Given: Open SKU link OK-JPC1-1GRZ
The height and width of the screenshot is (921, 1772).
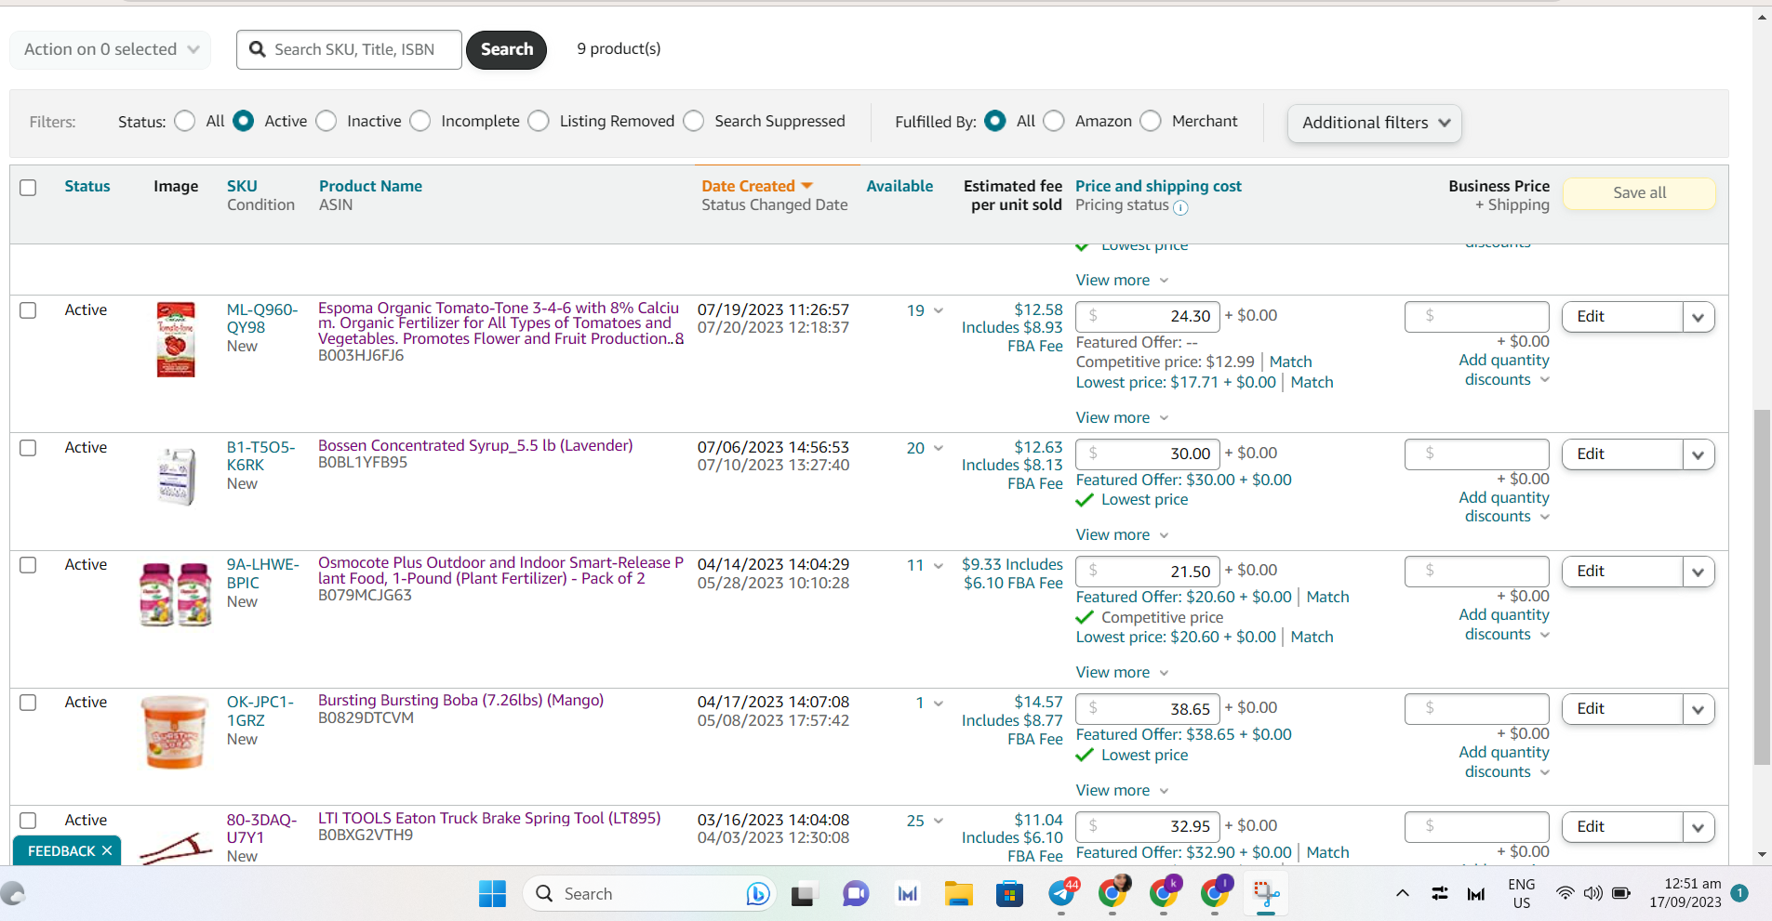Looking at the screenshot, I should pyautogui.click(x=260, y=711).
